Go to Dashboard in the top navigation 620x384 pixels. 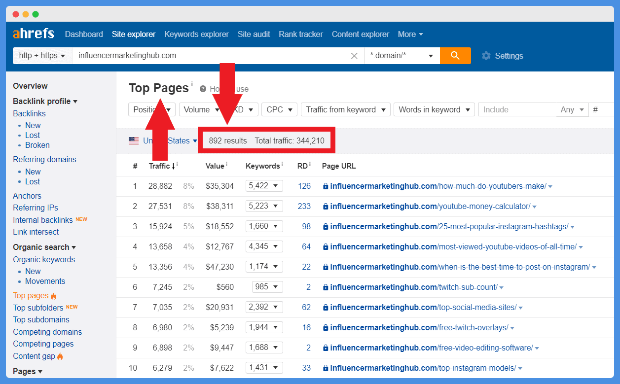click(x=84, y=34)
